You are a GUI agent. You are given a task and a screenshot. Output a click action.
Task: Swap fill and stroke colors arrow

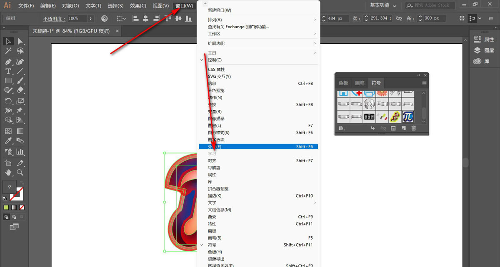coord(22,183)
